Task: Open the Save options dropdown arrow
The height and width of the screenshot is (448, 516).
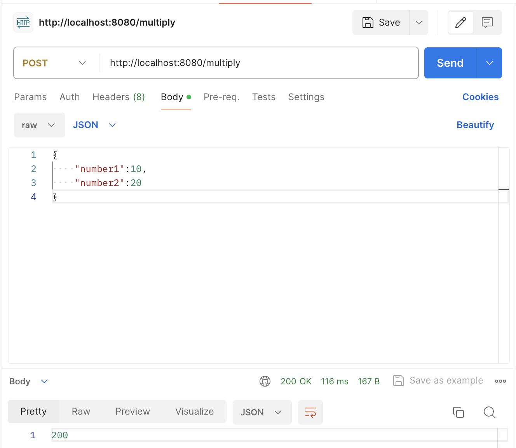Action: point(419,23)
